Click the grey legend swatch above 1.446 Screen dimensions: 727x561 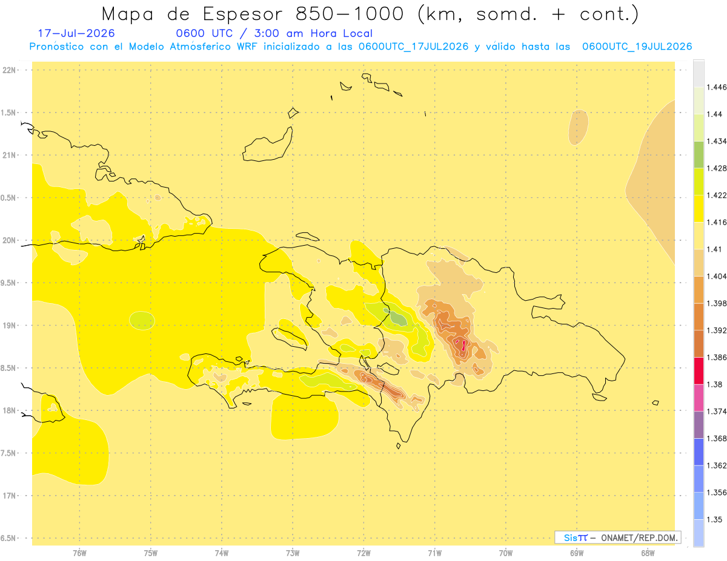pos(699,74)
